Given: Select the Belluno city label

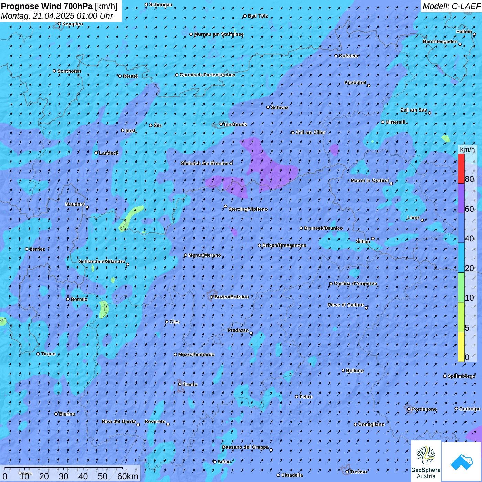Looking at the screenshot, I should pos(355,370).
